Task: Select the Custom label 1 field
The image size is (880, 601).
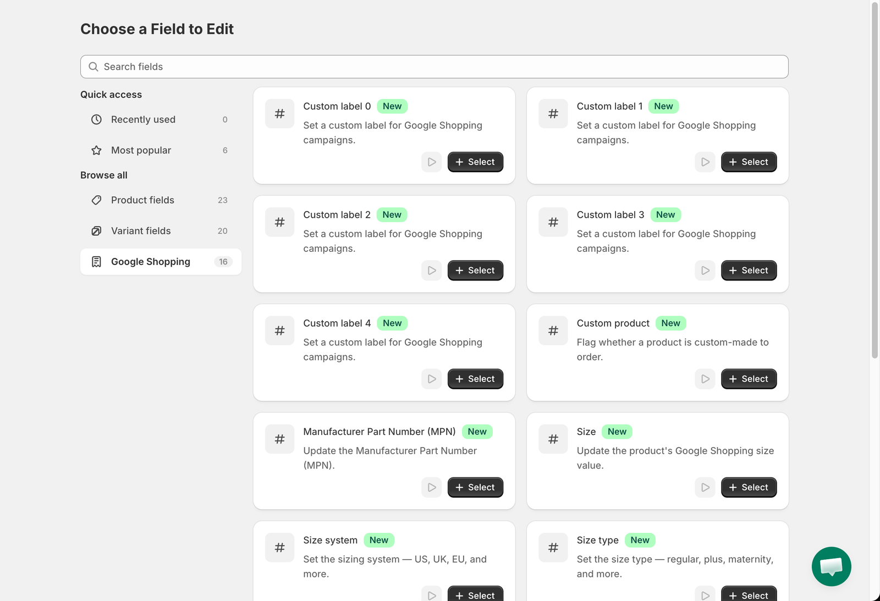Action: point(749,162)
